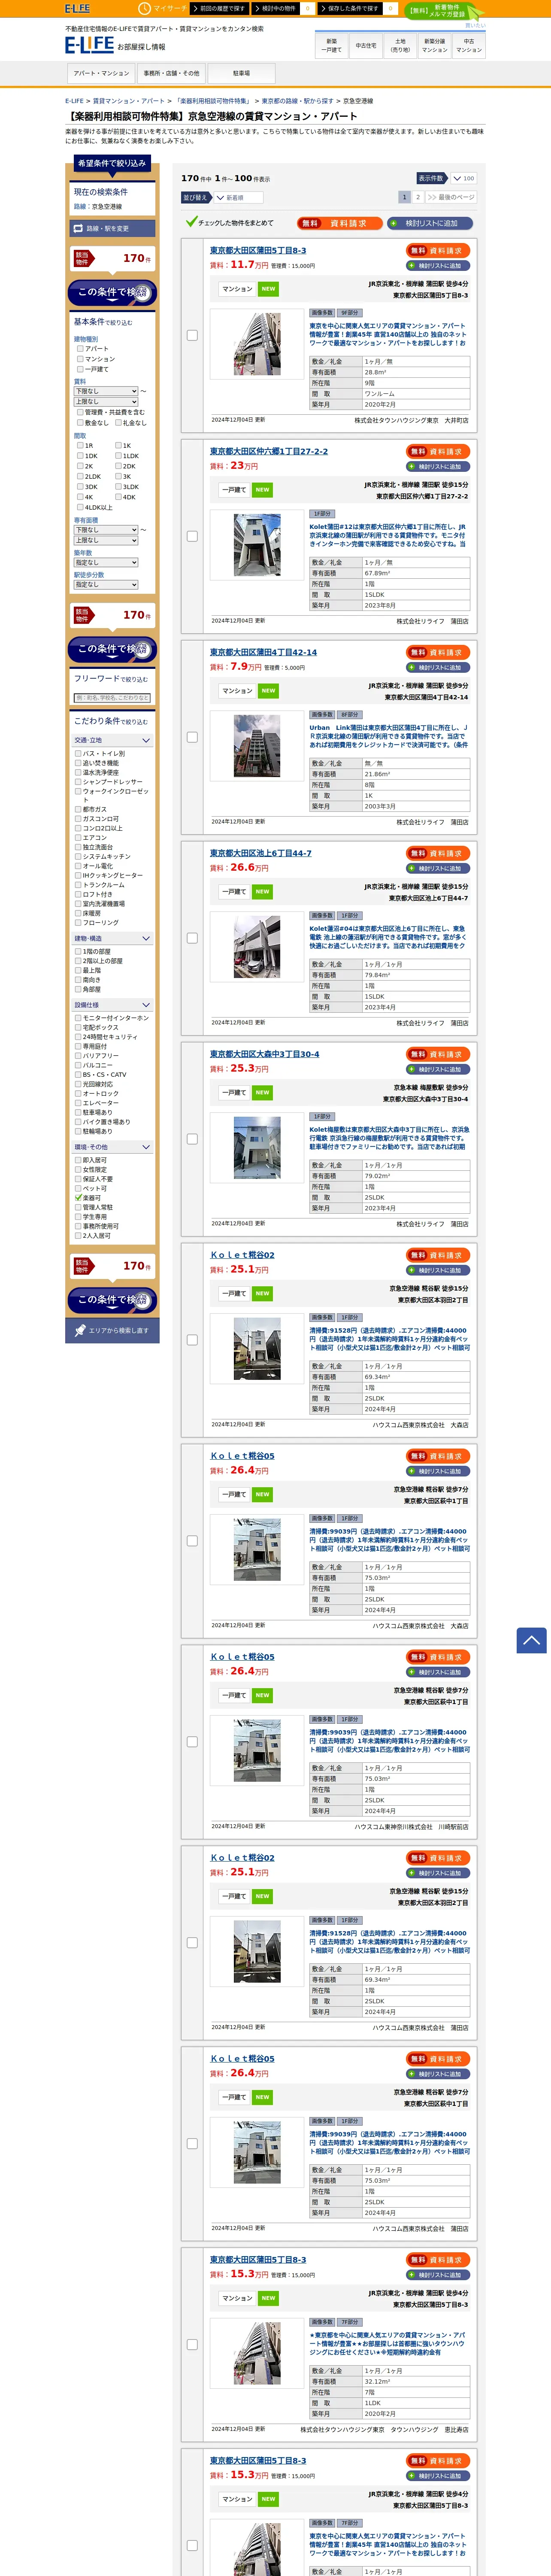Check the マンション building type checkbox
551x2576 pixels.
(80, 358)
